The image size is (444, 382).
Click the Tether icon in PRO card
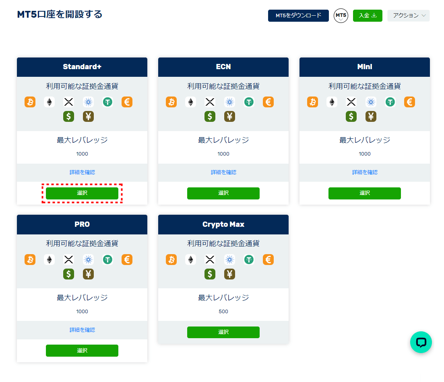pyautogui.click(x=107, y=259)
